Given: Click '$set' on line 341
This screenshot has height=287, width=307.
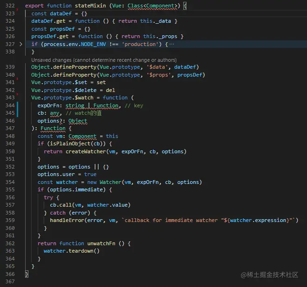Looking at the screenshot, I should (x=81, y=82).
